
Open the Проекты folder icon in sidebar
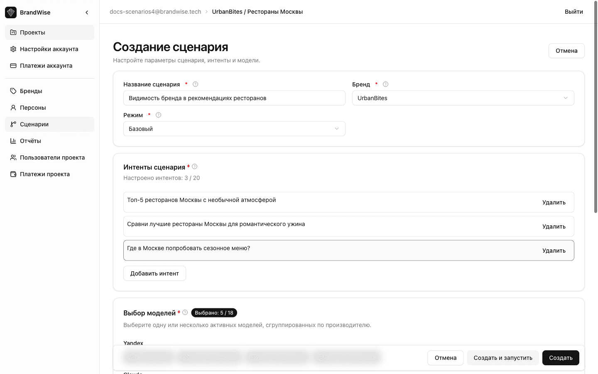13,32
